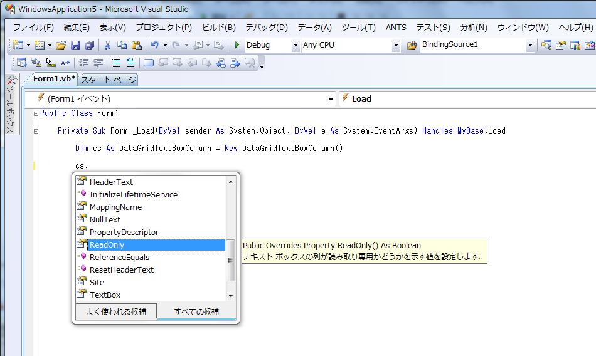The width and height of the screenshot is (596, 356).
Task: Click the Copy toolbar icon
Action: click(x=122, y=45)
